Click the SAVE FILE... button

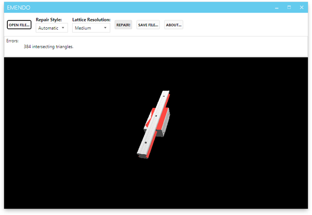coord(148,25)
